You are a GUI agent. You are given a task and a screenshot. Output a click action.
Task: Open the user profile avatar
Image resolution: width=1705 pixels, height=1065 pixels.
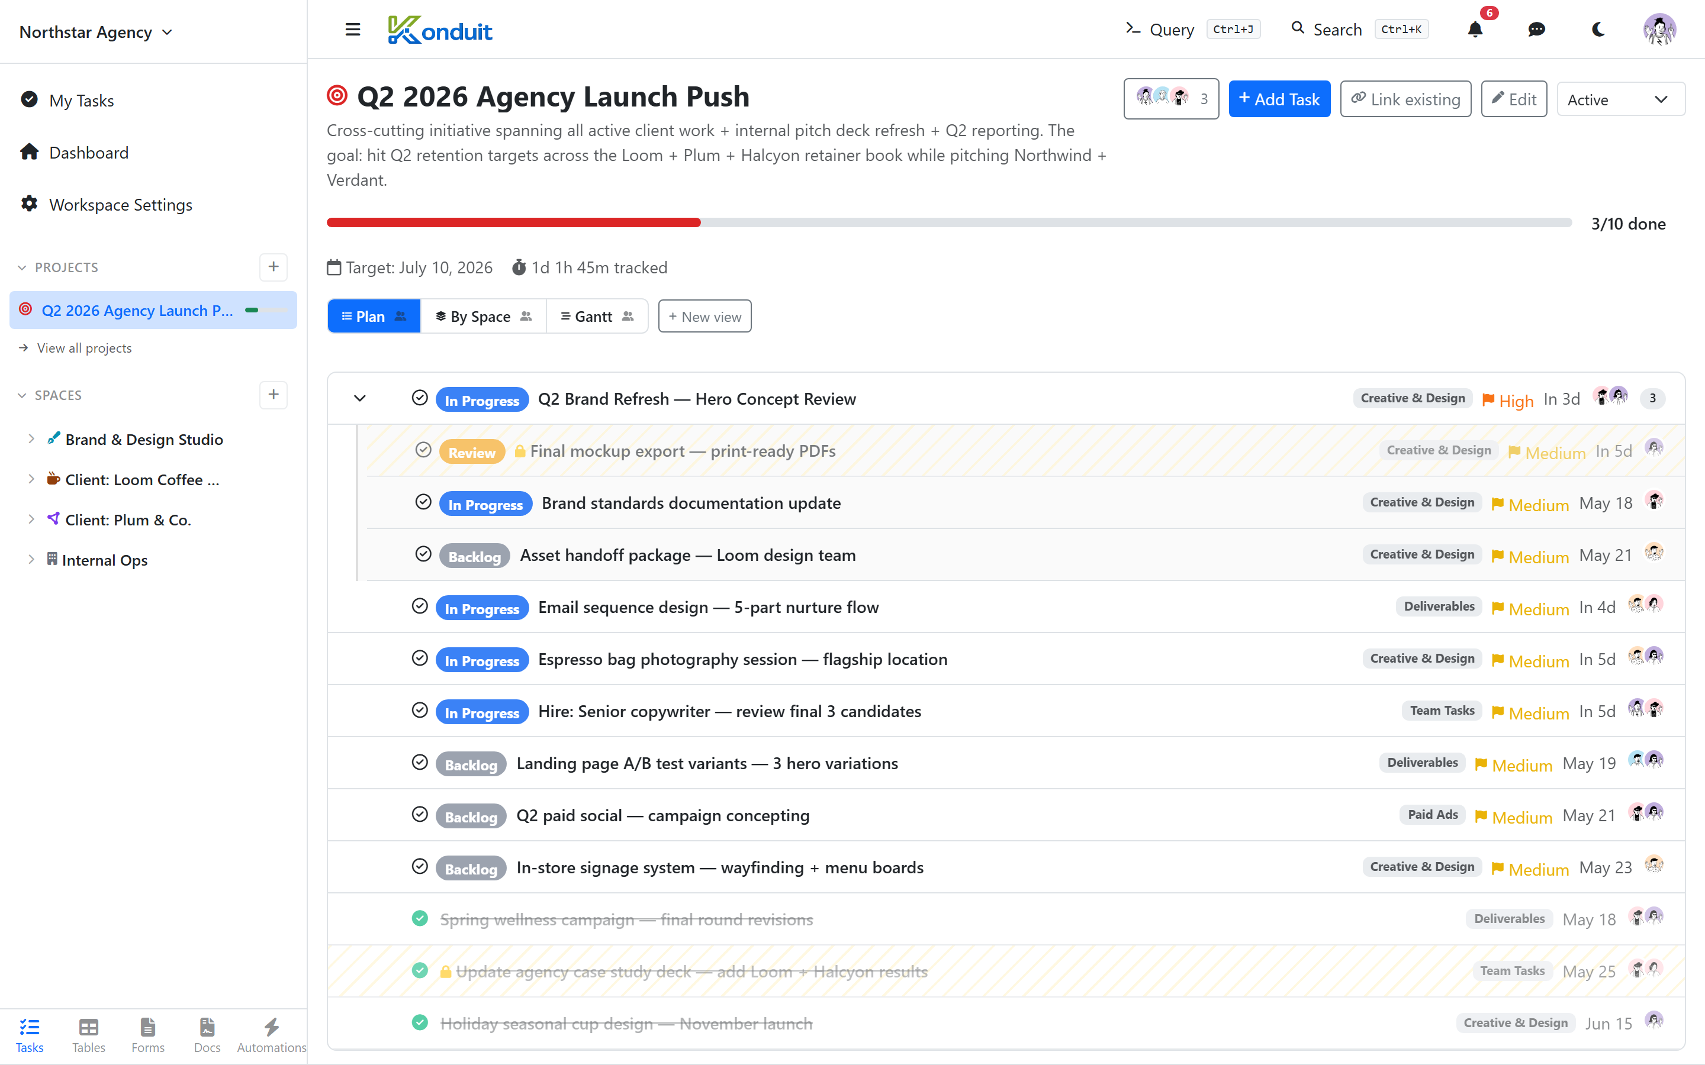(x=1659, y=30)
